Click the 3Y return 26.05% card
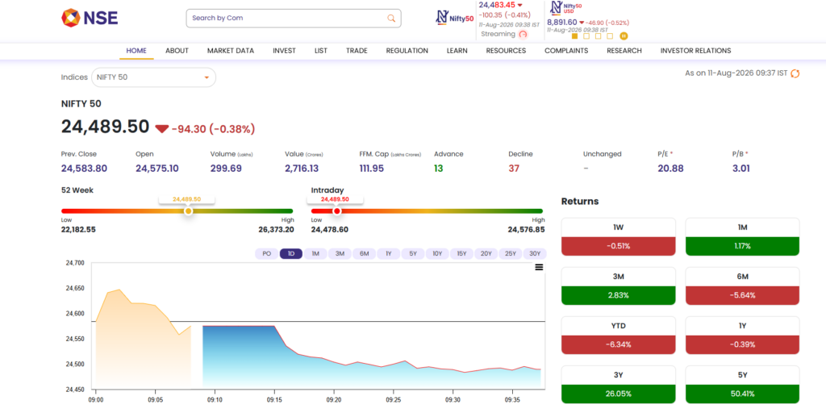826x417 pixels. (619, 385)
